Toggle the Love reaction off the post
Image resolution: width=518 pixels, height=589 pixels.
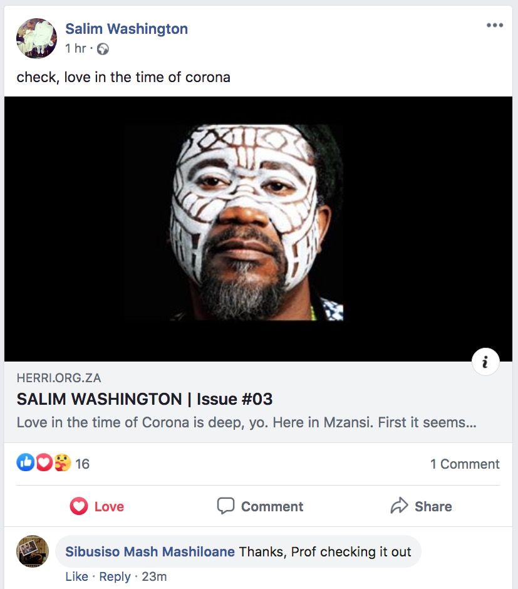pos(96,506)
